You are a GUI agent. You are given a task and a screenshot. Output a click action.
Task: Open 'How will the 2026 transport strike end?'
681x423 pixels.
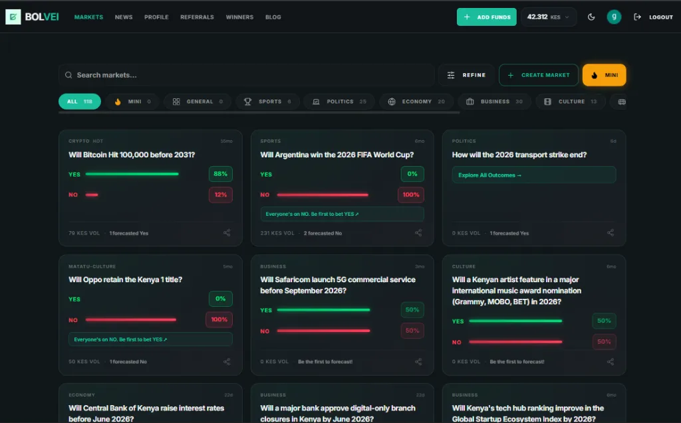click(x=519, y=155)
